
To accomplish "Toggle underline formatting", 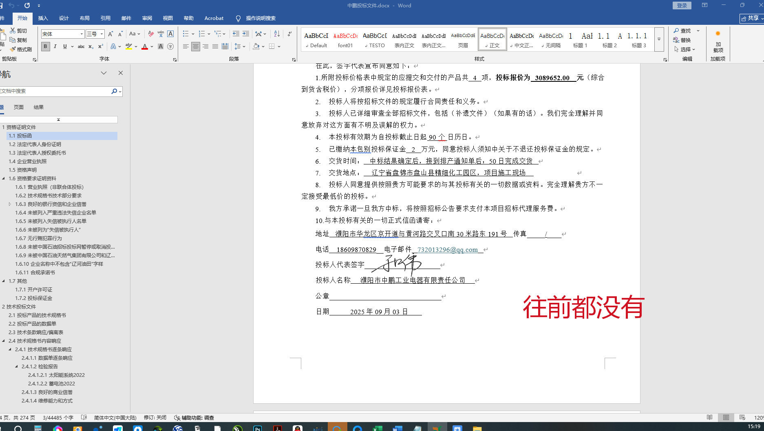I will click(65, 46).
